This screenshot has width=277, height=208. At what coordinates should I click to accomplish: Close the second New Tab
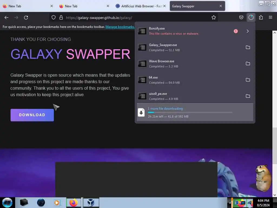pos(108,6)
